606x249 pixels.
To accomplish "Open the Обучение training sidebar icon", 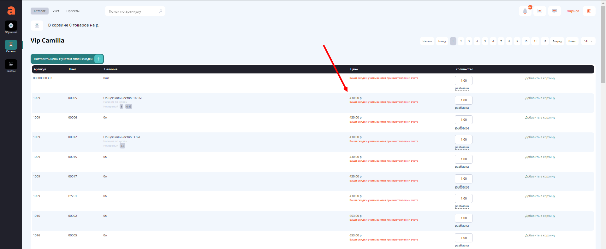I will point(11,26).
